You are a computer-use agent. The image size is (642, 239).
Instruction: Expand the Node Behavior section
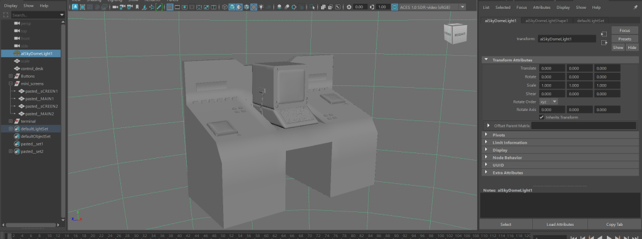[487, 157]
